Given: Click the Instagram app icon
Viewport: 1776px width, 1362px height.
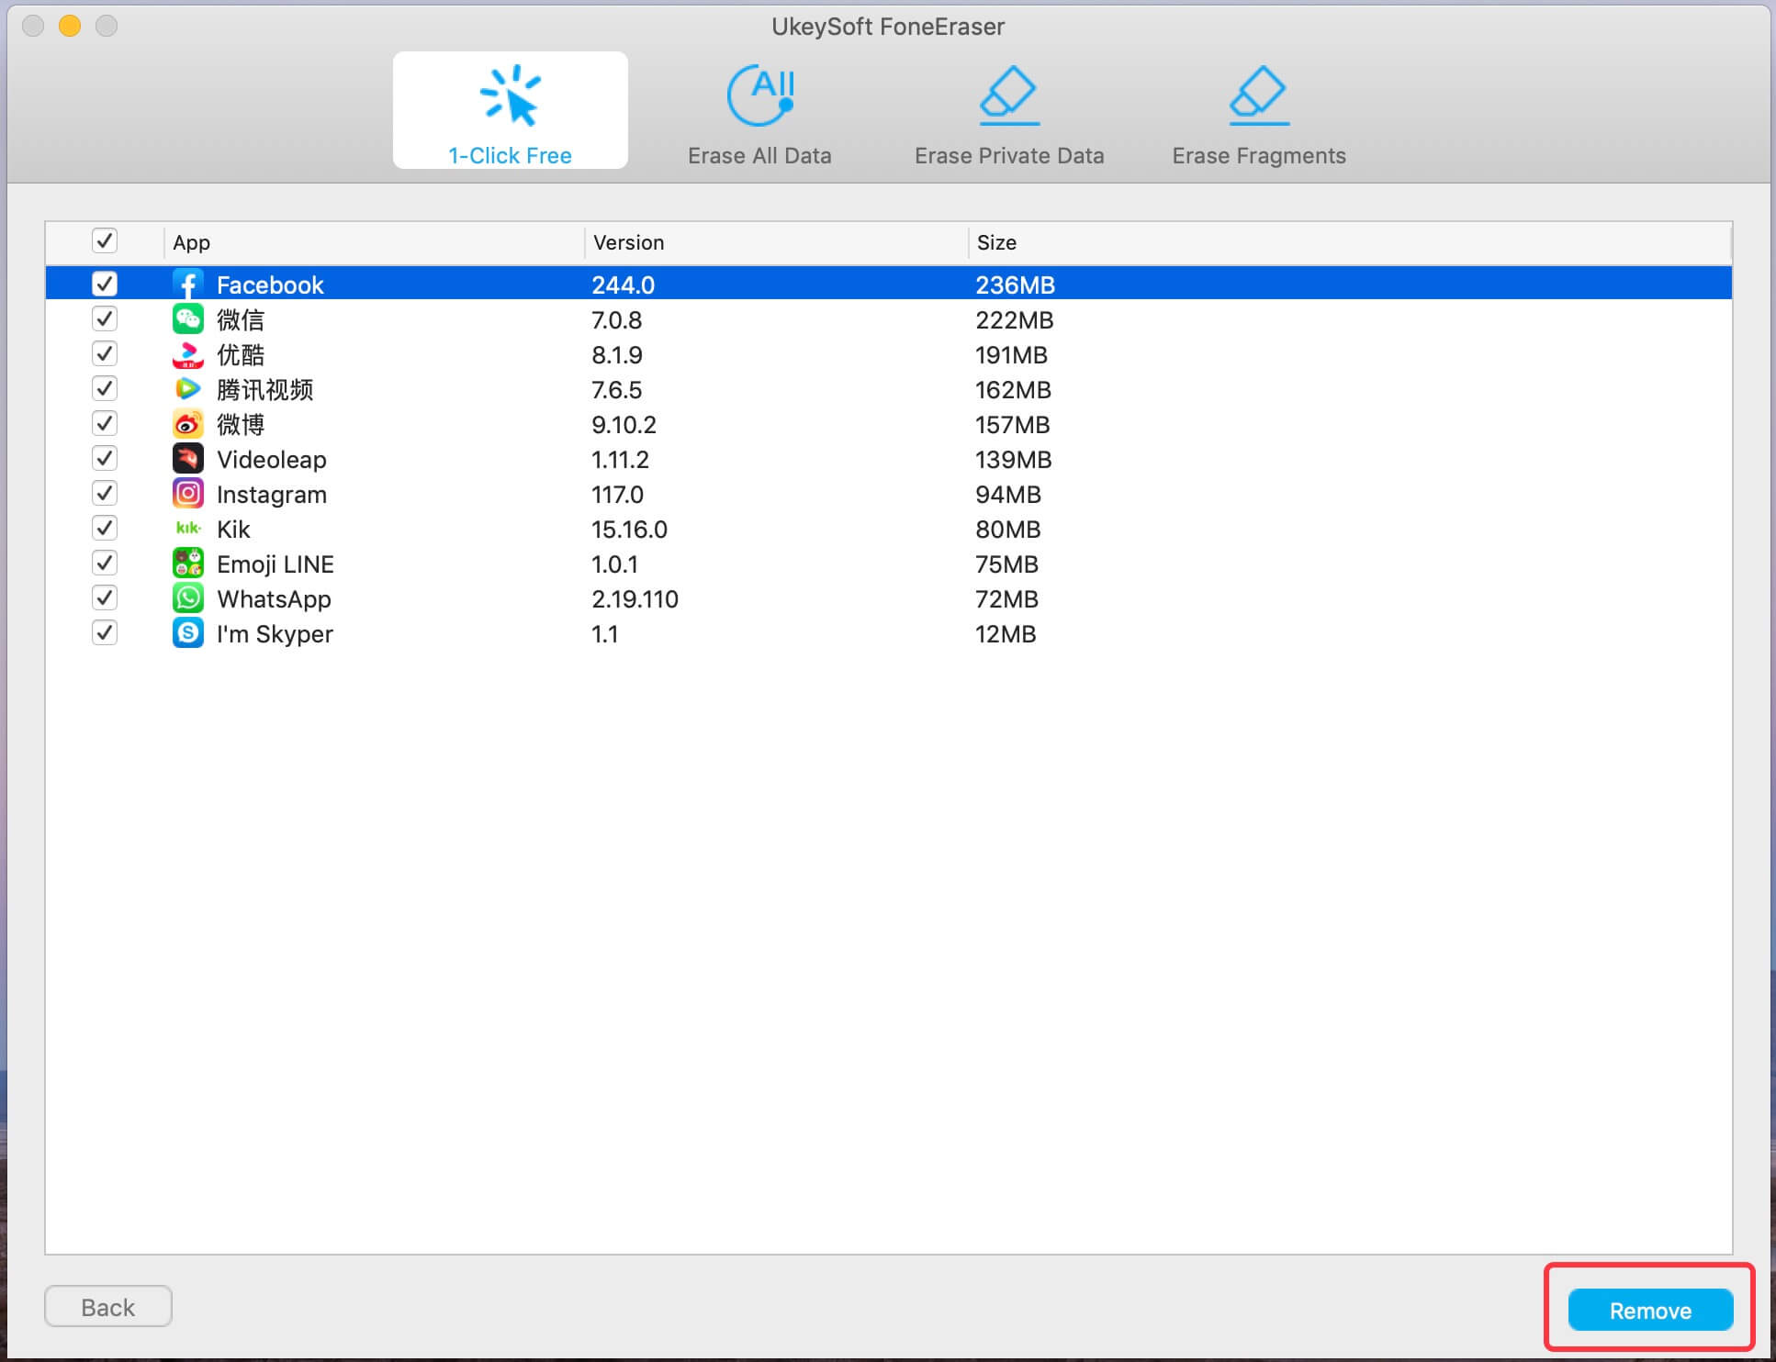Looking at the screenshot, I should click(x=188, y=494).
